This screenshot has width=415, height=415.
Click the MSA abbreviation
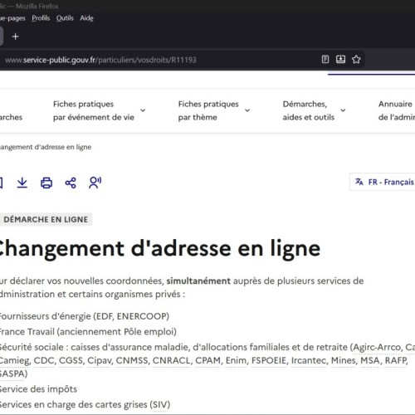coord(369,360)
